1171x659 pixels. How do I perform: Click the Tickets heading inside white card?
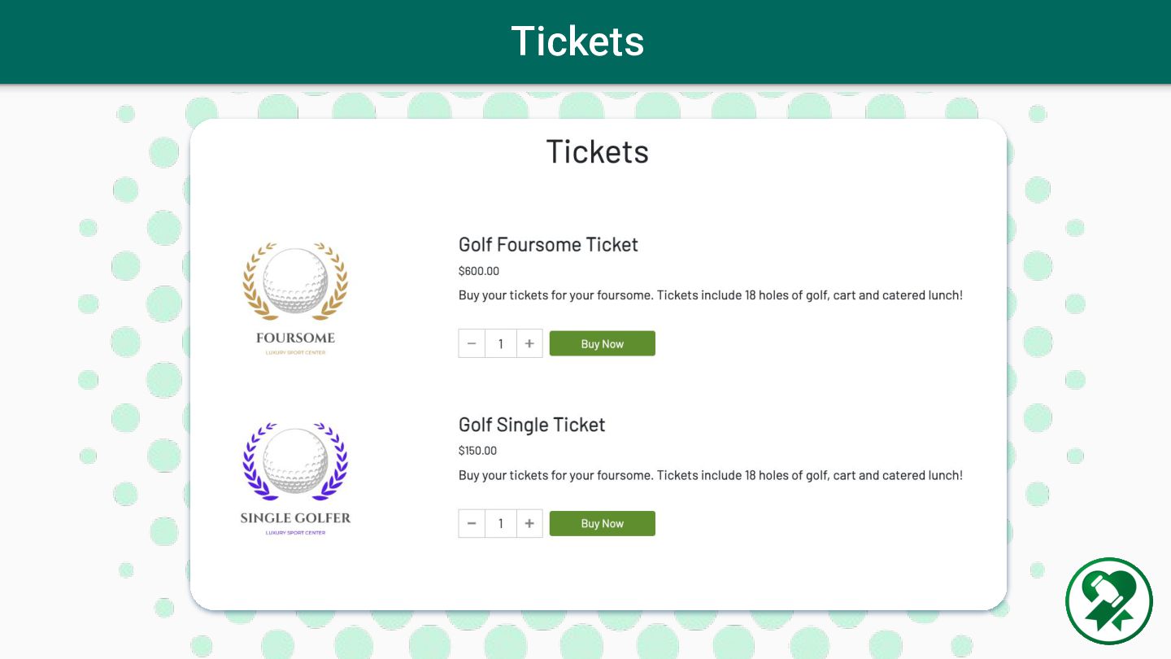coord(597,152)
